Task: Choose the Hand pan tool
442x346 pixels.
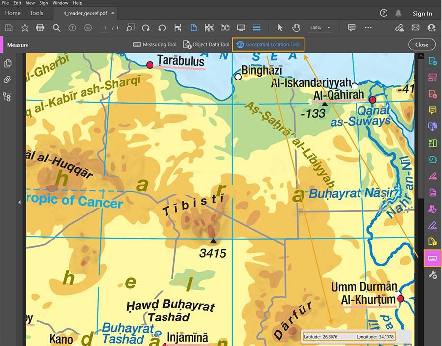Action: point(296,27)
